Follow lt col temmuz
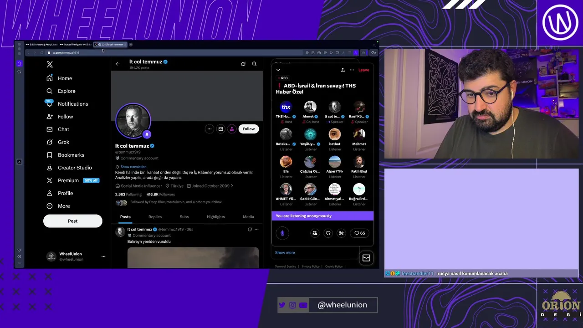Screen dimensions: 583x328 [x=249, y=129]
